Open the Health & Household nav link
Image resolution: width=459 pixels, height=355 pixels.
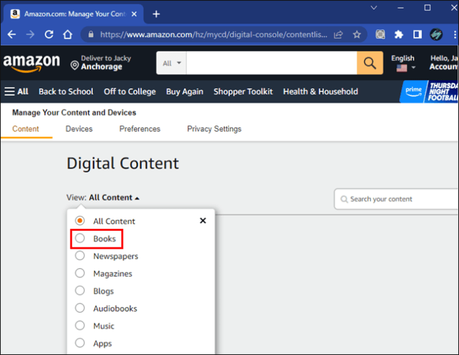321,92
